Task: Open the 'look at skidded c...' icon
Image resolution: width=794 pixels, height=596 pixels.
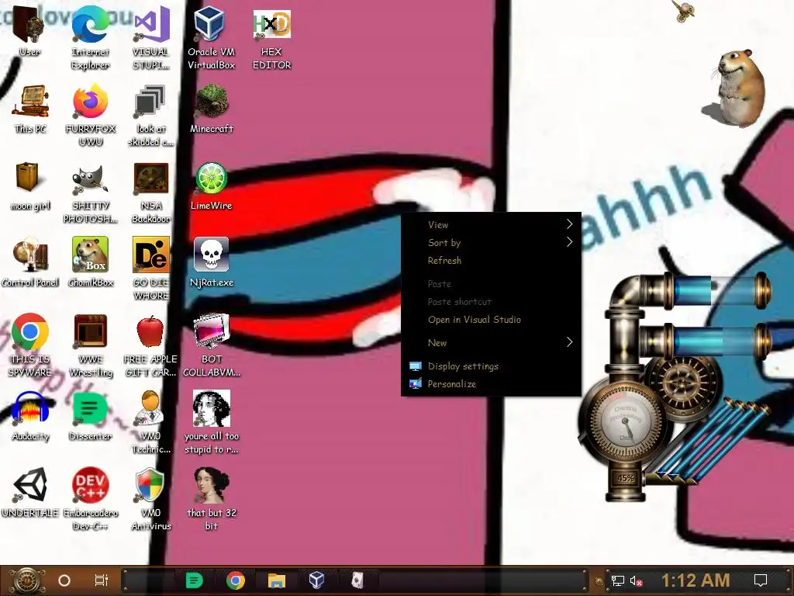Action: pos(151,116)
